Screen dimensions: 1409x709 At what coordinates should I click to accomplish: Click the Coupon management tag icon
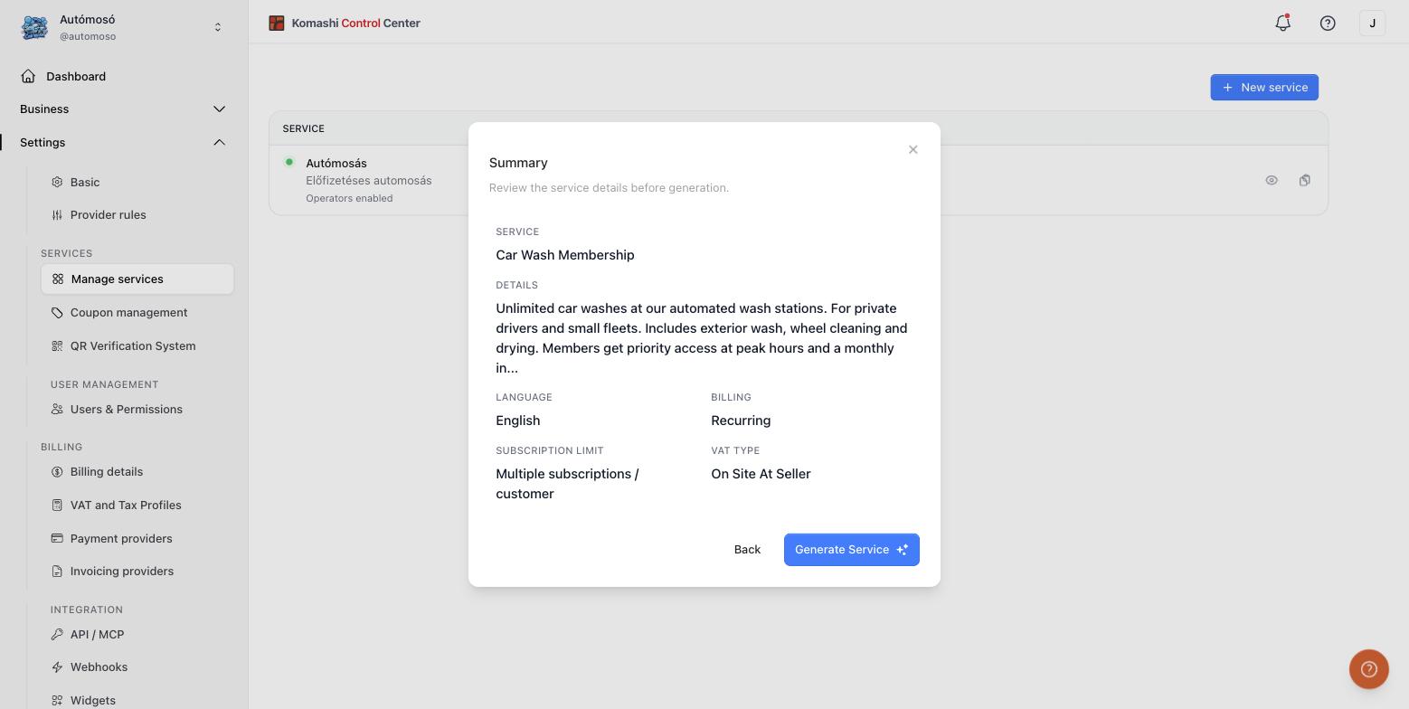(57, 312)
